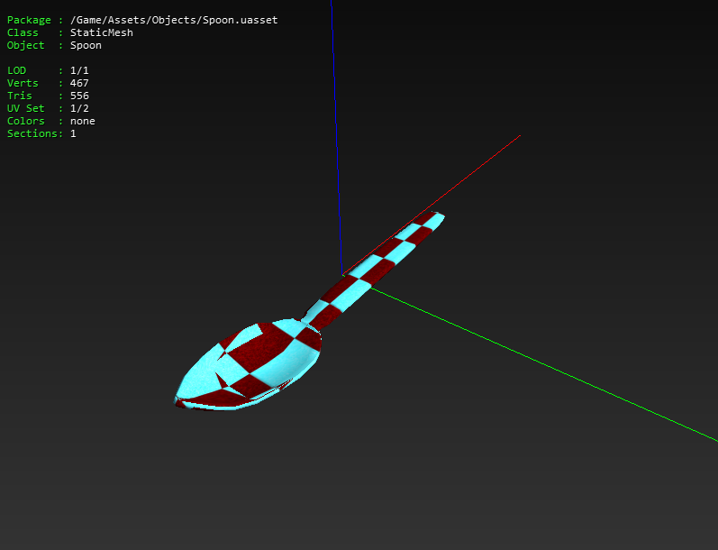The height and width of the screenshot is (550, 718).
Task: Click the green Class label
Action: (x=23, y=32)
